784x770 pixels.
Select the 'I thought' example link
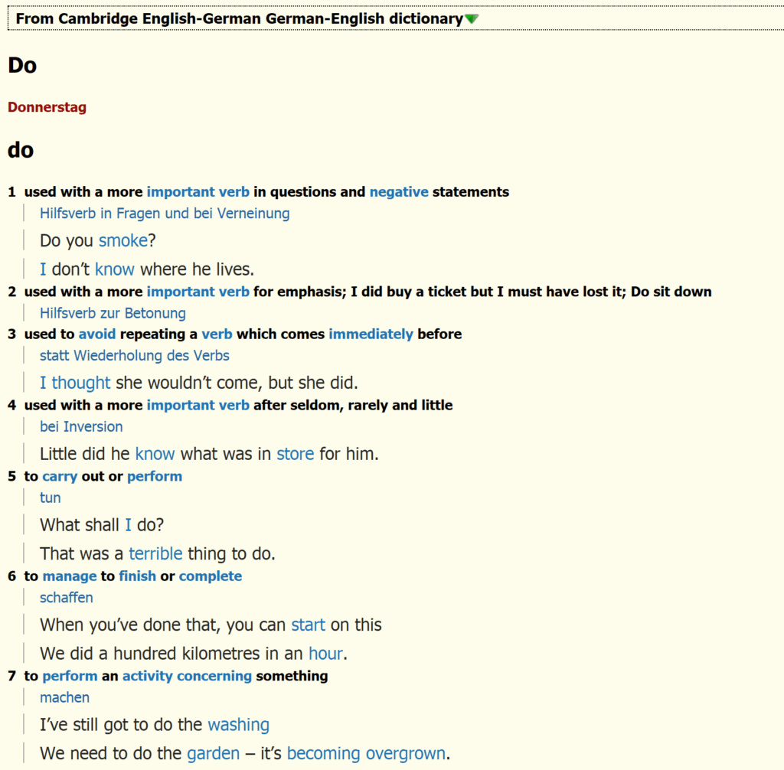coord(74,382)
